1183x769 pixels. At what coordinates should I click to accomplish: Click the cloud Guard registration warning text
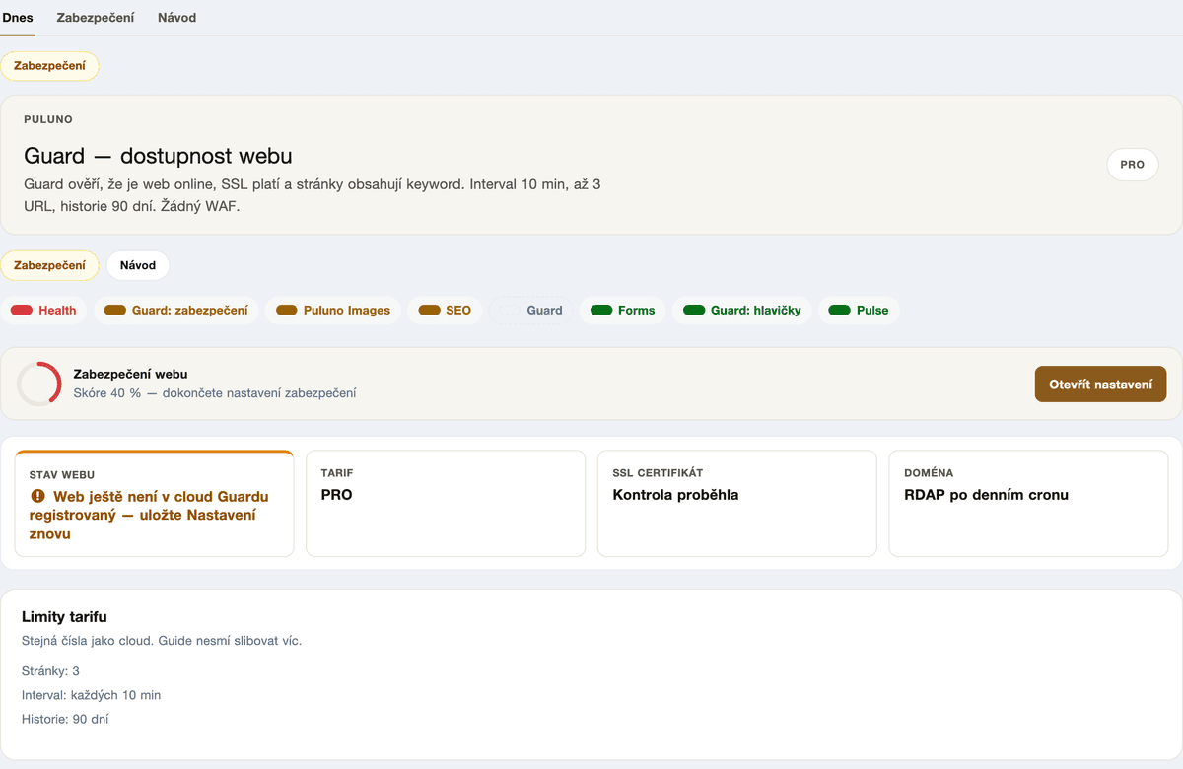150,516
